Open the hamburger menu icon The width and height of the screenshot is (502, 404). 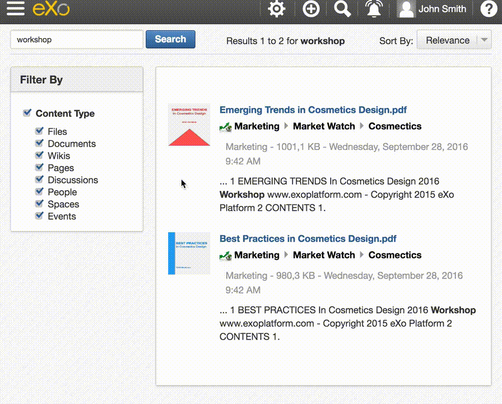pyautogui.click(x=15, y=9)
